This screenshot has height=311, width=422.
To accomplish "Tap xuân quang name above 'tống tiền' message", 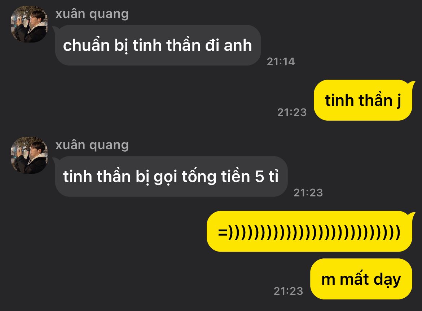I will coord(92,145).
